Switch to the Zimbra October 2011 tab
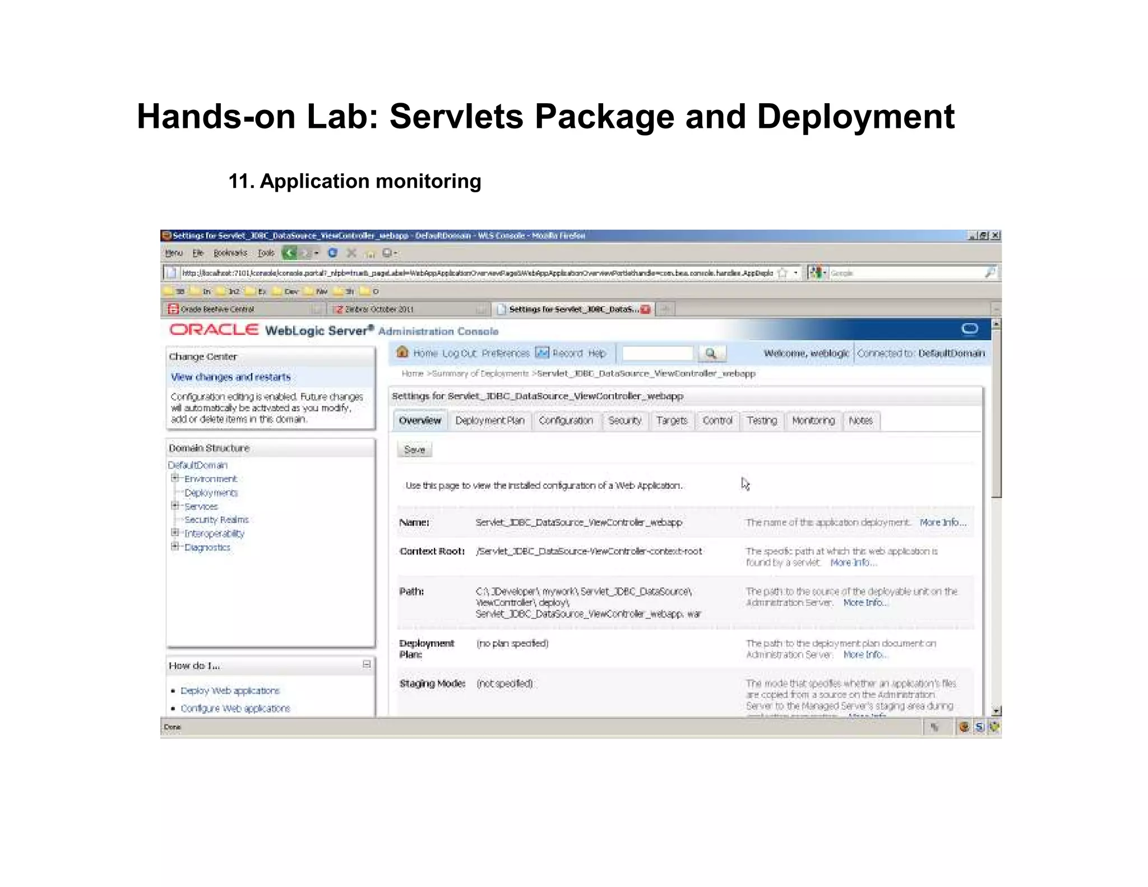The width and height of the screenshot is (1148, 887). point(409,309)
